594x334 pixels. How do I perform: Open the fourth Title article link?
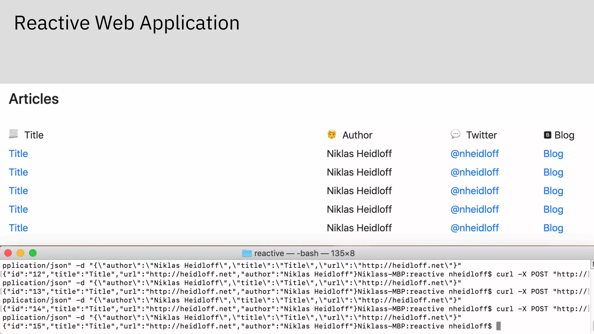[x=18, y=209]
